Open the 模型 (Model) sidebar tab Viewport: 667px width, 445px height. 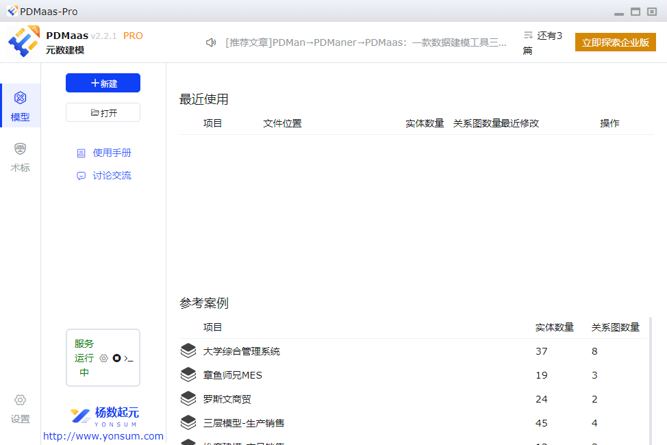click(x=21, y=105)
